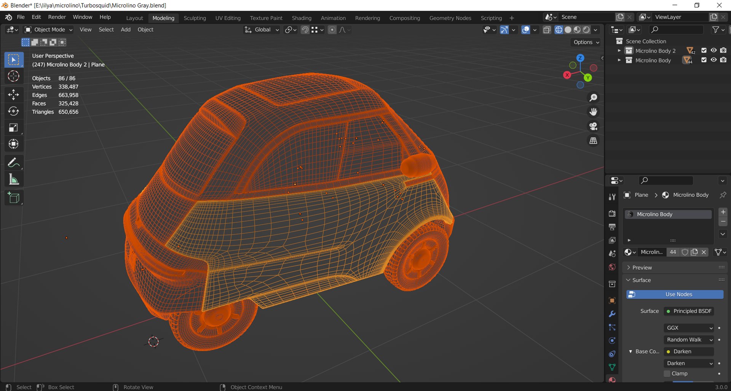Screen dimensions: 731x391
Task: Select the Rotate tool
Action: 14,111
